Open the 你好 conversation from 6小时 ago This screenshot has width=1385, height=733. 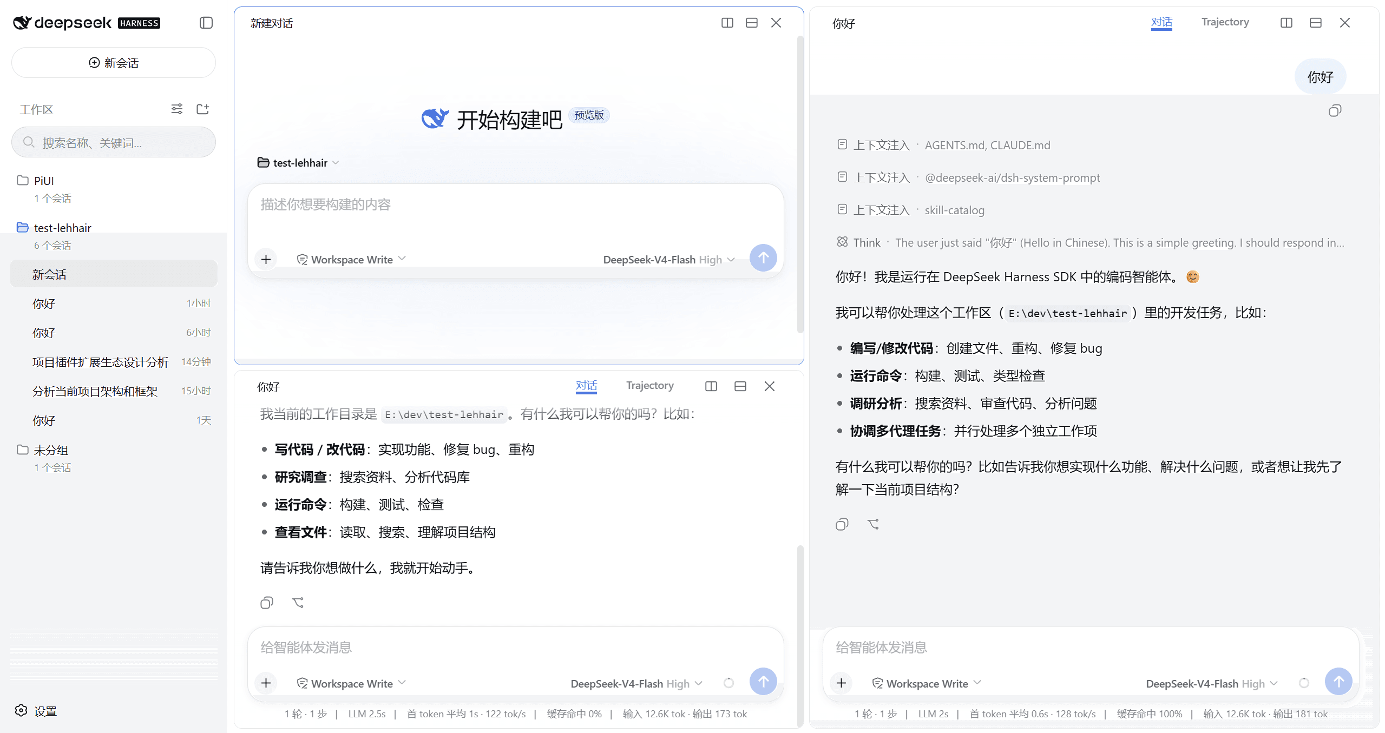[114, 333]
